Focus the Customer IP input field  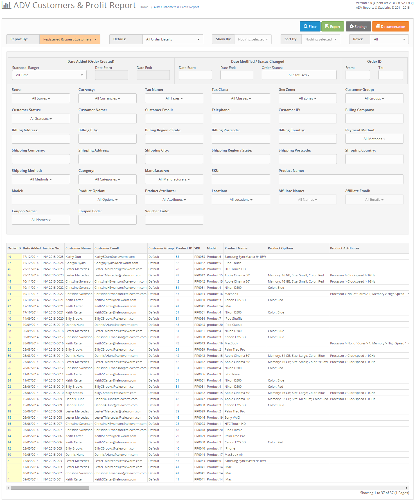308,119
